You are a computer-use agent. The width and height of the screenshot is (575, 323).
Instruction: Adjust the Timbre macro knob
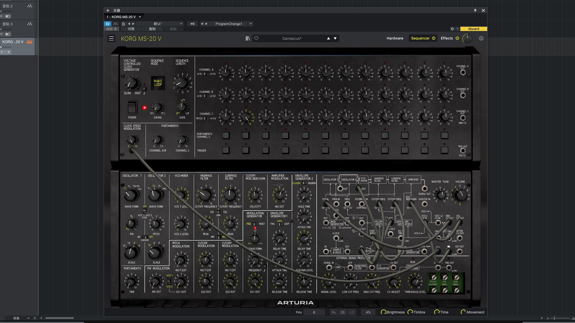tap(410, 312)
